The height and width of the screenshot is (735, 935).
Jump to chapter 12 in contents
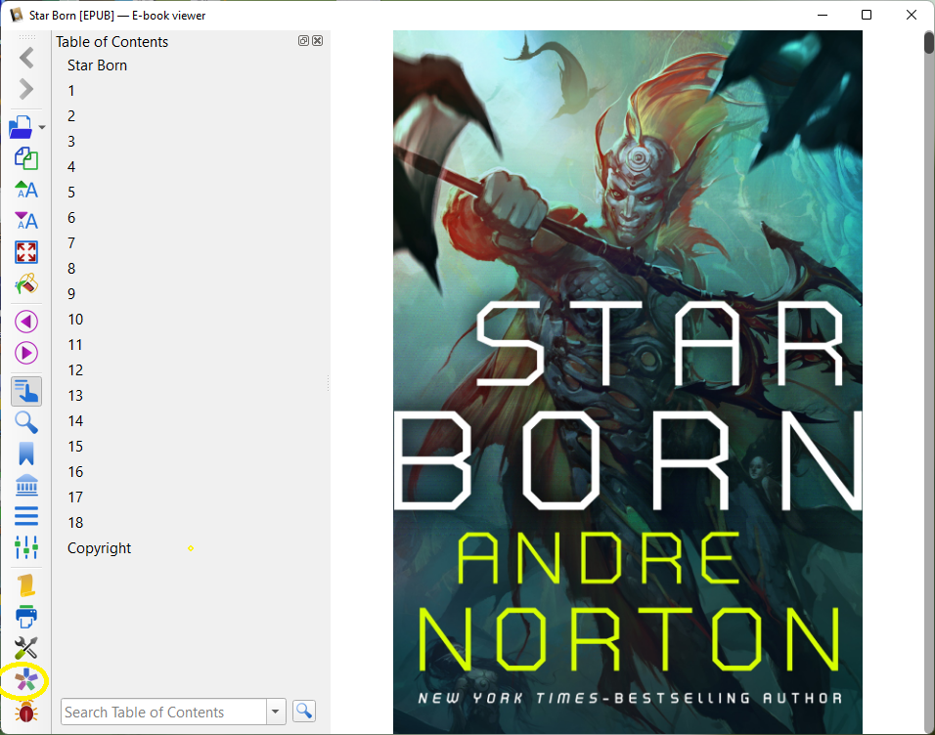(x=75, y=370)
